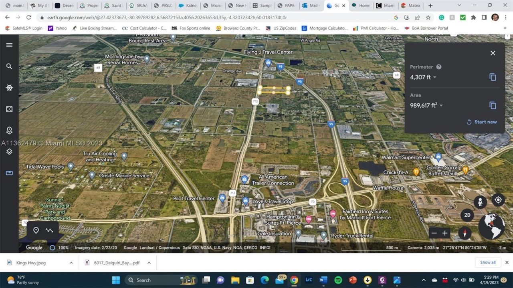Screen dimensions: 513x288
Task: Expand the Perimeter units dropdown
Action: pos(434,77)
